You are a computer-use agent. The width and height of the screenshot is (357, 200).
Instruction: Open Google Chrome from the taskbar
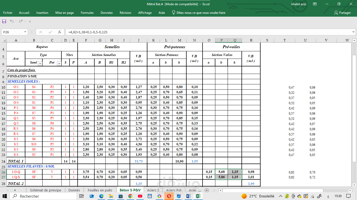pos(130,196)
